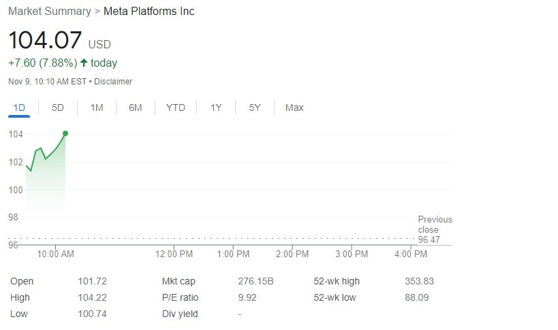Click the green upward arrow next to today

point(84,63)
